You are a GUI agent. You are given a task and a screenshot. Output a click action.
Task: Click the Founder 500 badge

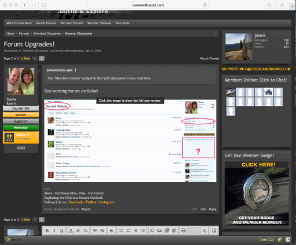click(x=21, y=108)
